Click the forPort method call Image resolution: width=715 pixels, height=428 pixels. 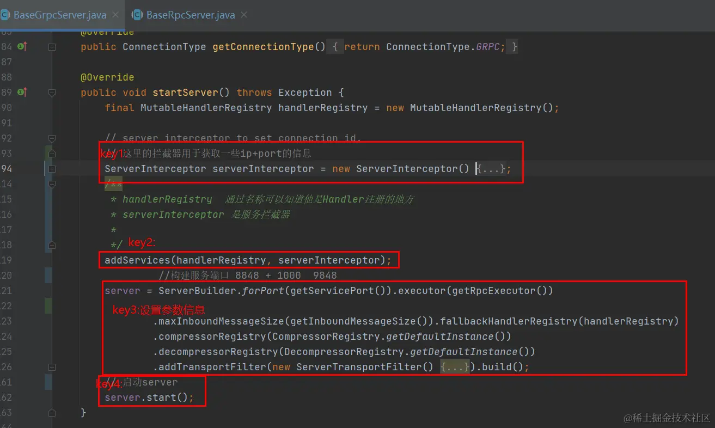263,291
